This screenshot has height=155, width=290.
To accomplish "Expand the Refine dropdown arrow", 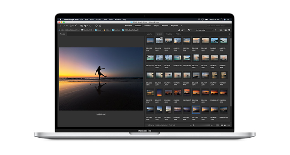I will click(x=87, y=26).
